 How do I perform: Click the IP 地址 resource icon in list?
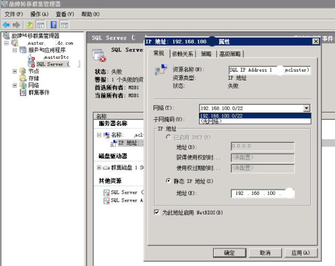pos(114,143)
